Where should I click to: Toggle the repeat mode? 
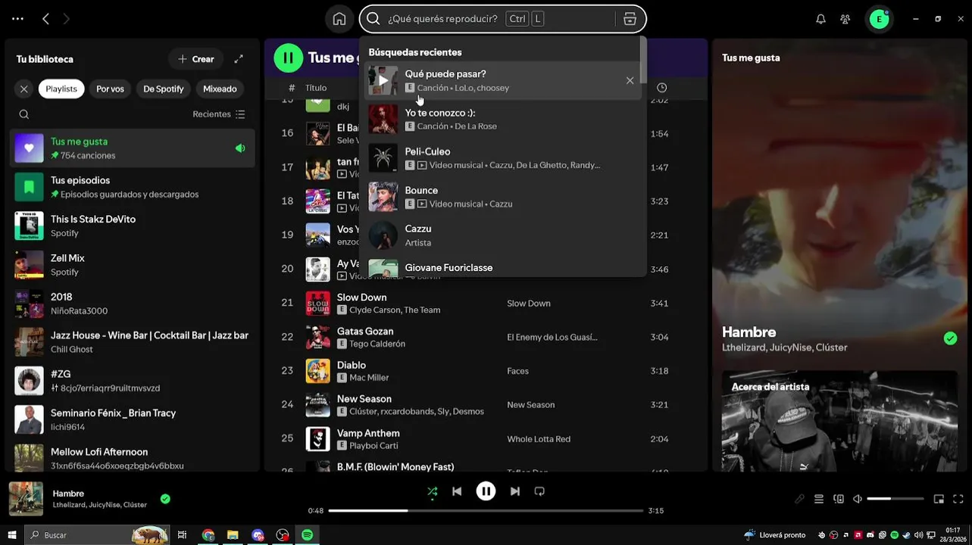pos(539,491)
